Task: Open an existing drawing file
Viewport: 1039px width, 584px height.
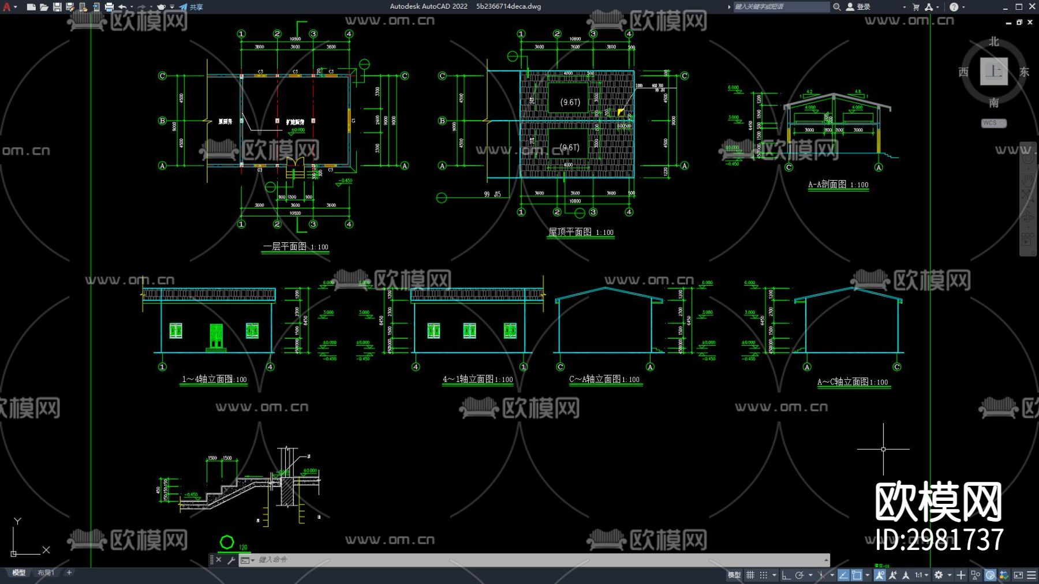Action: (44, 7)
